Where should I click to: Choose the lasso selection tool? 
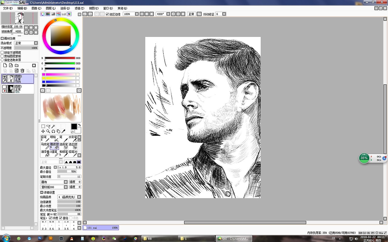coord(48,126)
